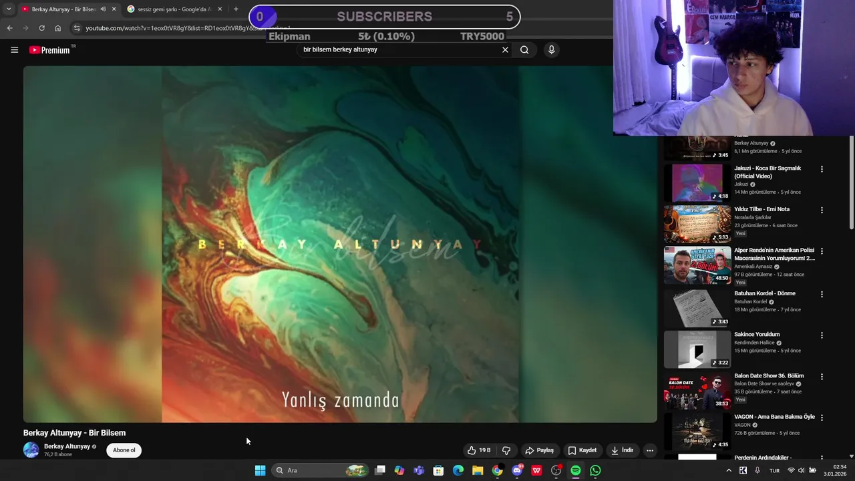This screenshot has height=481, width=855.
Task: Show hidden system tray icons chevron
Action: click(x=729, y=470)
